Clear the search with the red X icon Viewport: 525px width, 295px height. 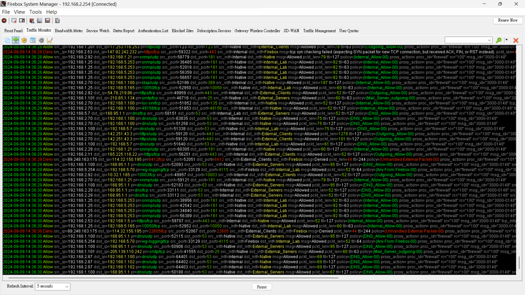[516, 40]
